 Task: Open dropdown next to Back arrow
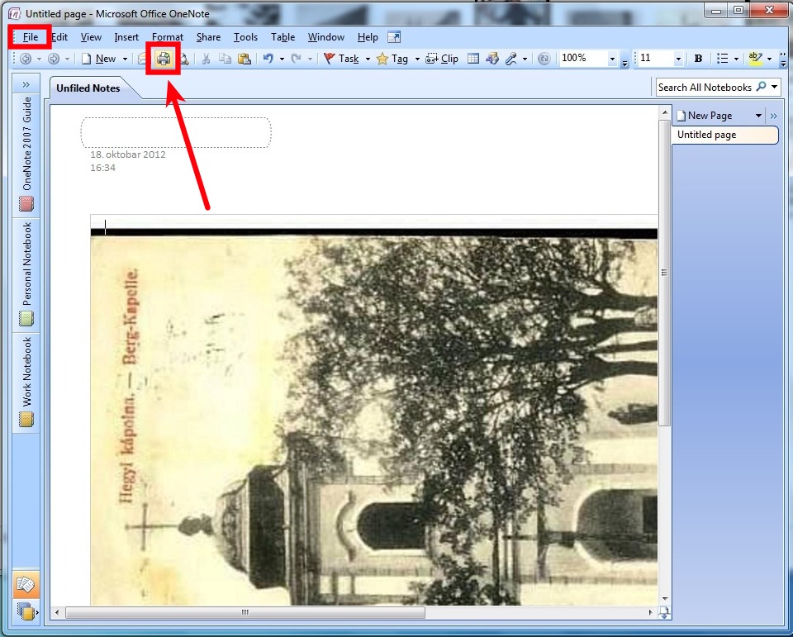(39, 59)
